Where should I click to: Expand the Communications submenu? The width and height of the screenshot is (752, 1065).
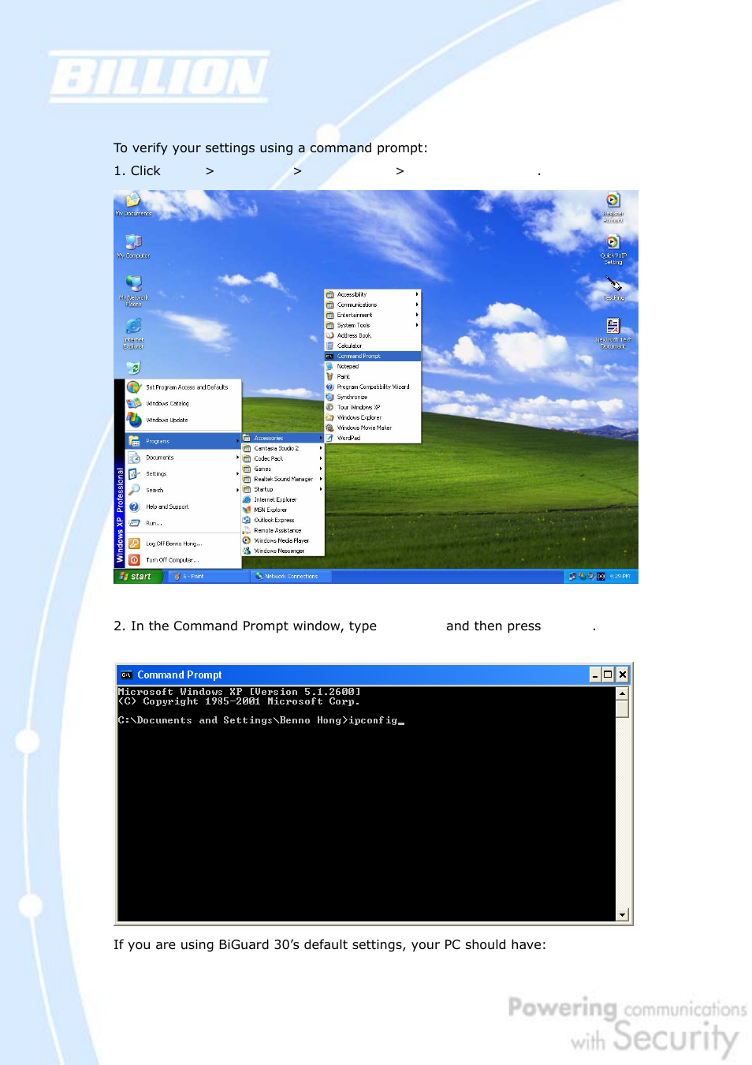click(357, 305)
